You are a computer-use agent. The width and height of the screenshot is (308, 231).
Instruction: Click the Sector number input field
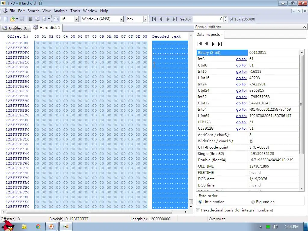208,19
